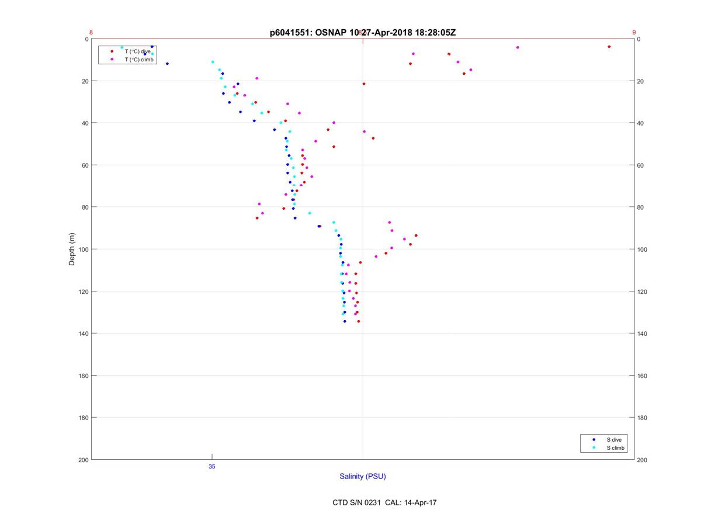This screenshot has height=517, width=701.
Task: Click the red '8' temperature tick label
Action: point(91,33)
